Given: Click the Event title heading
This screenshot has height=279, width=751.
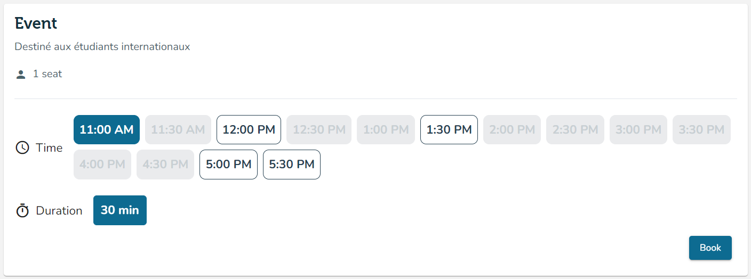Looking at the screenshot, I should [36, 23].
